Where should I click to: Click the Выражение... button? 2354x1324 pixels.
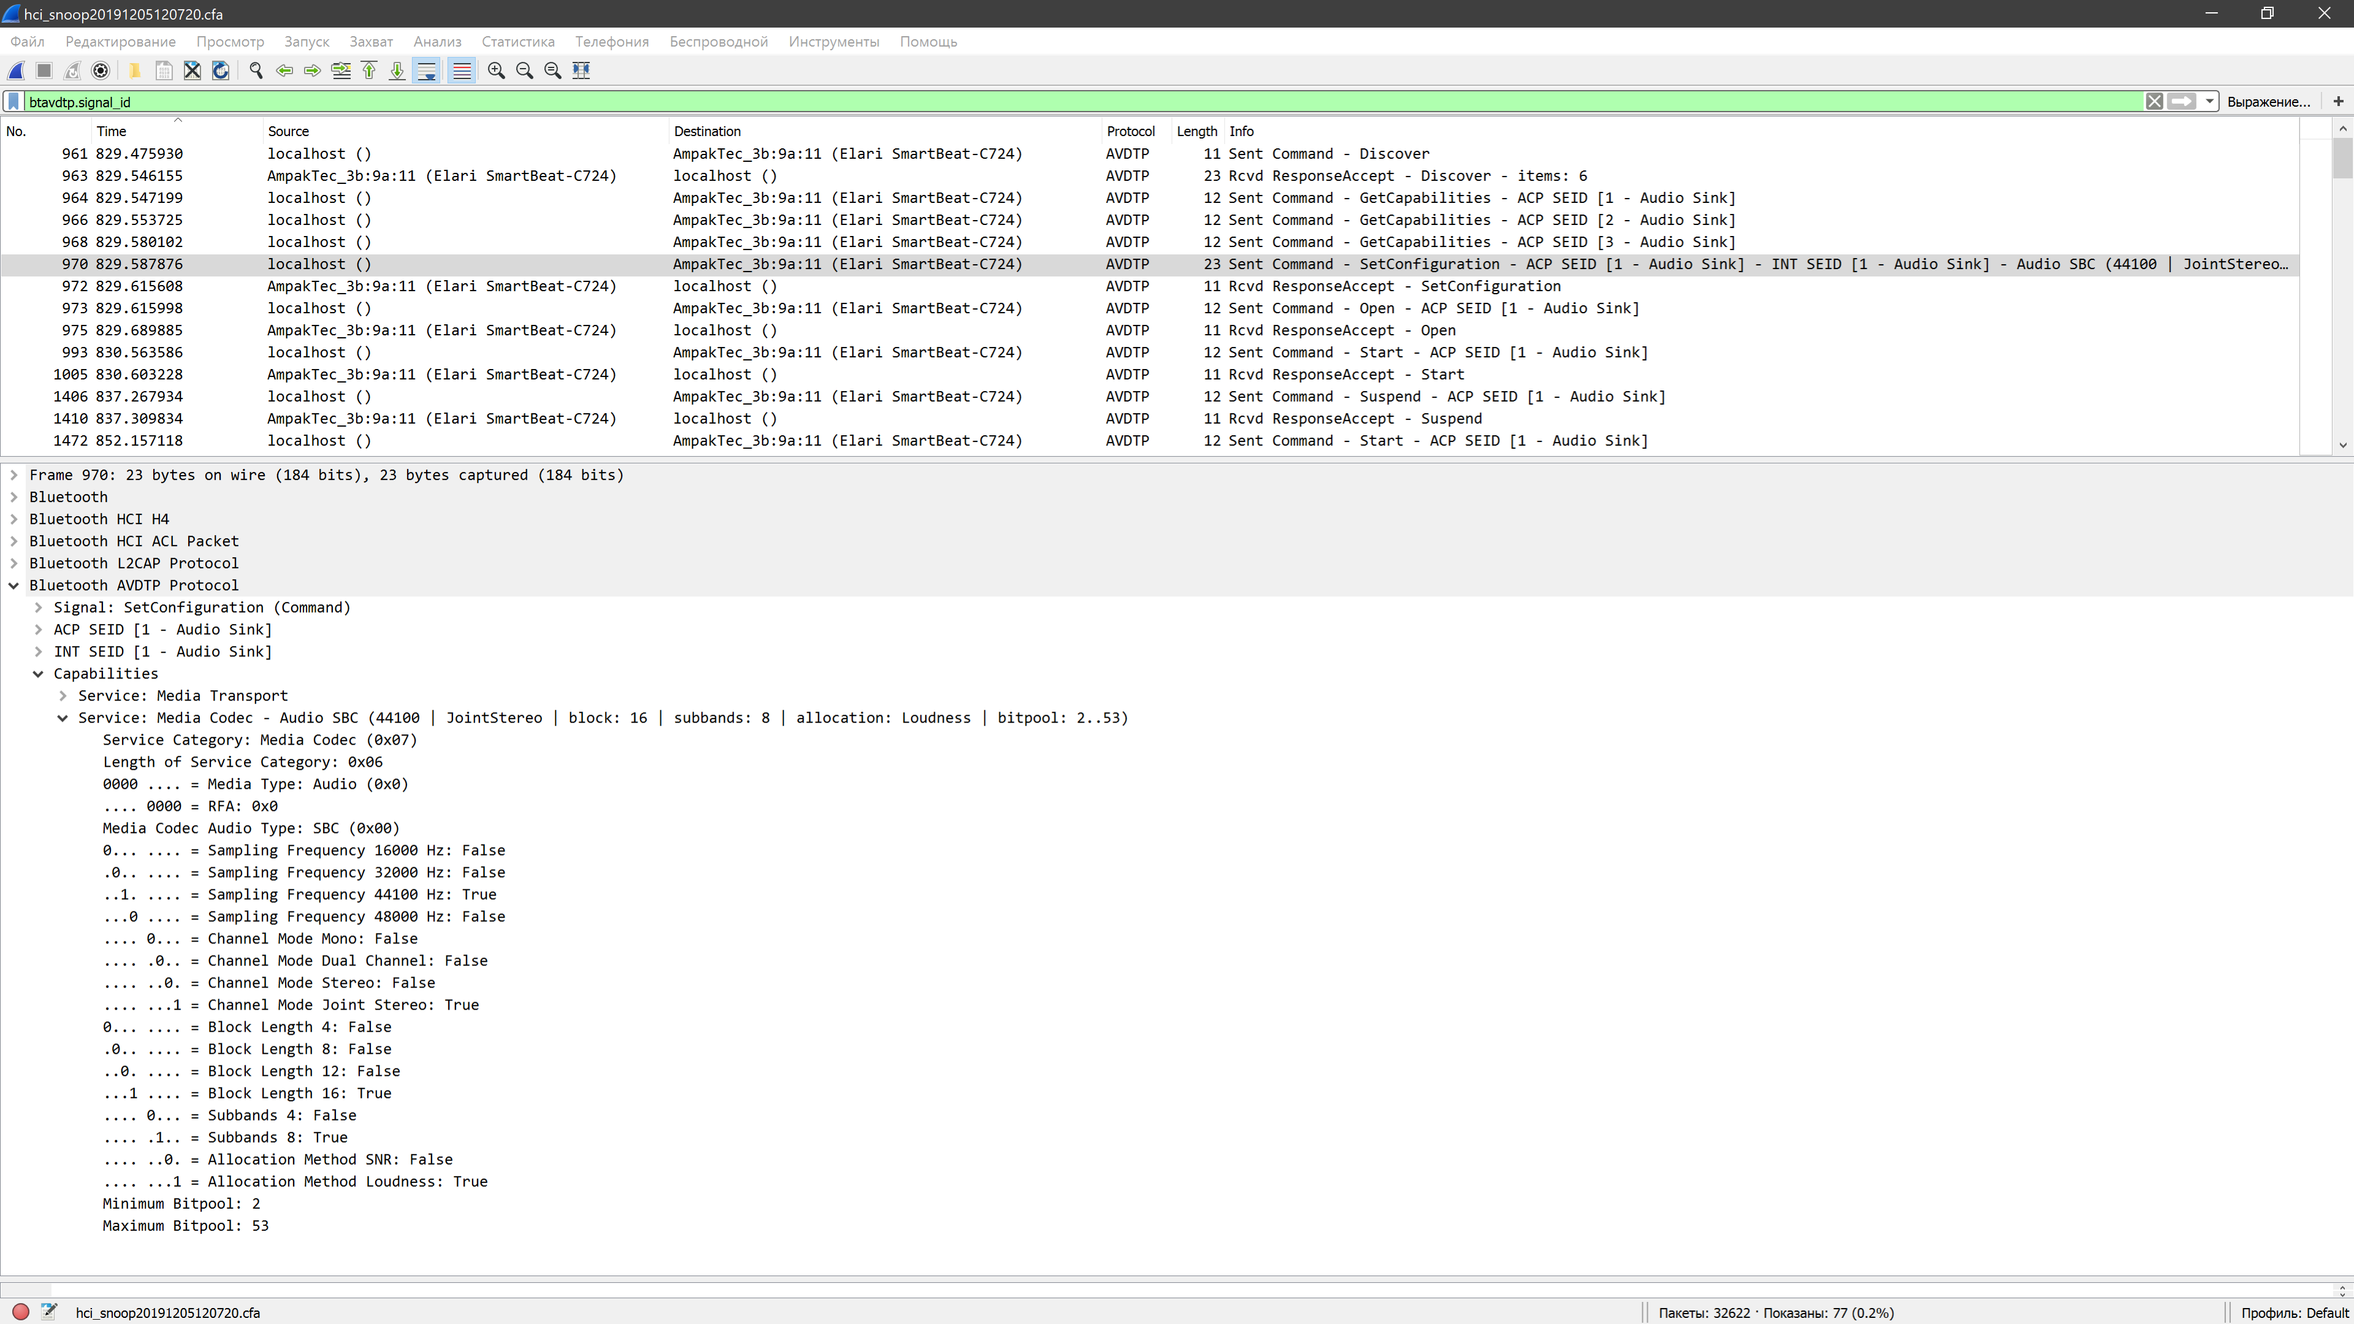click(2268, 101)
